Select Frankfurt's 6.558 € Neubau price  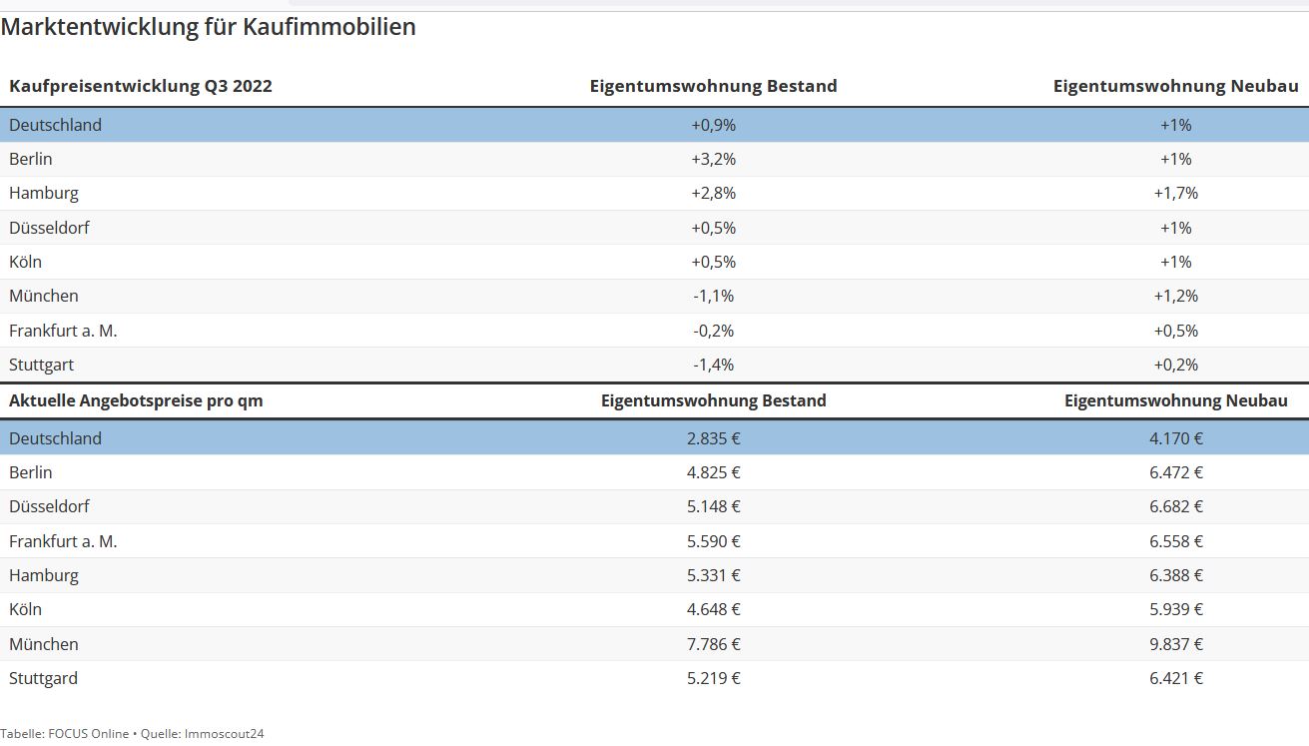point(1175,541)
